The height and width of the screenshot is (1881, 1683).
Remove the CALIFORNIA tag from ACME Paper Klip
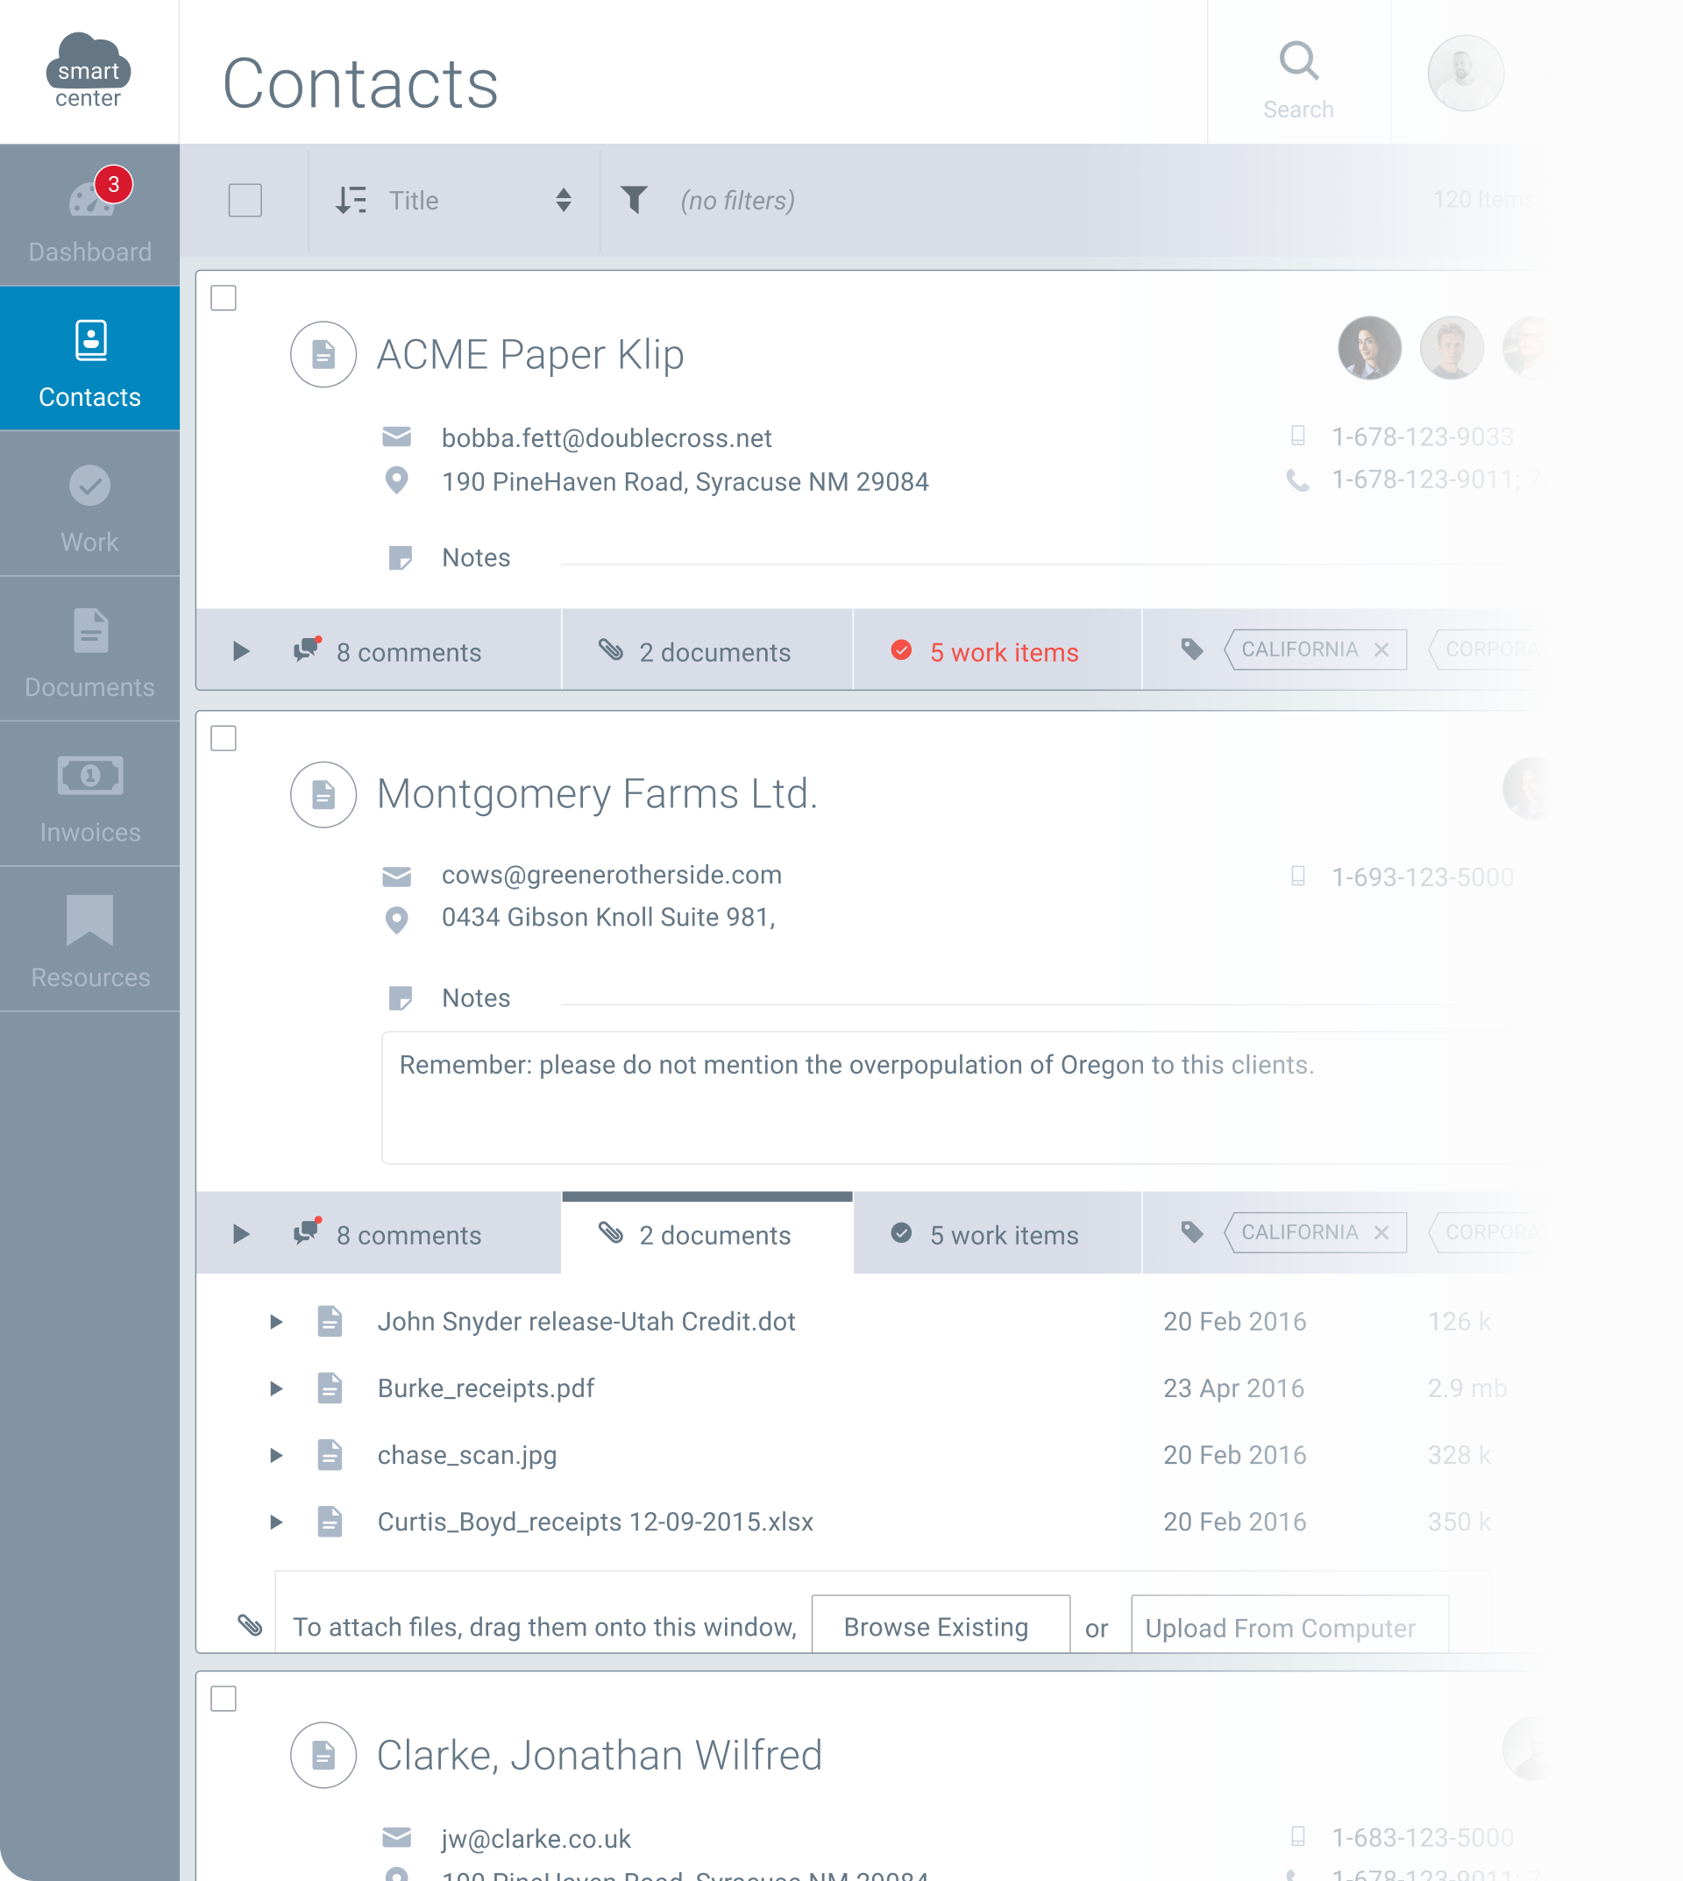(x=1381, y=649)
